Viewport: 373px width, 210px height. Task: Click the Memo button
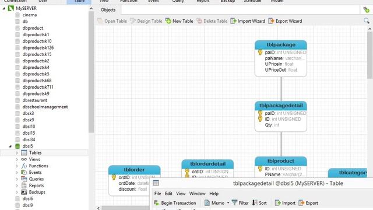(x=214, y=203)
